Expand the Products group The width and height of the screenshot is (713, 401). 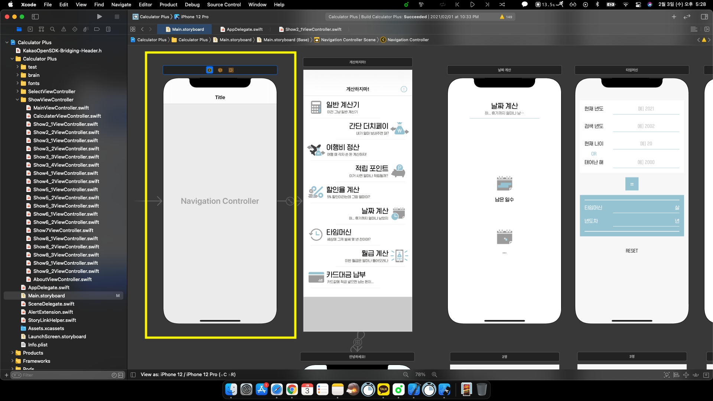pos(12,353)
